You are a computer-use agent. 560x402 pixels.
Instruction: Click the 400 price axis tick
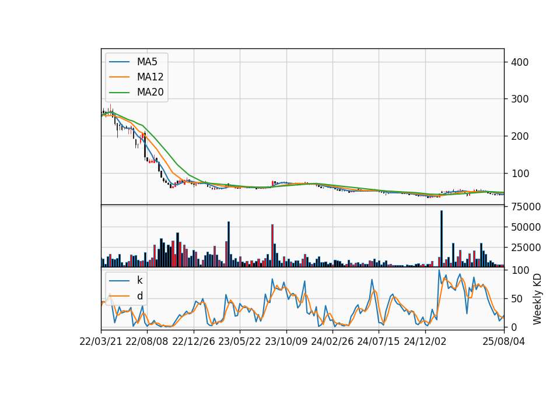[520, 62]
